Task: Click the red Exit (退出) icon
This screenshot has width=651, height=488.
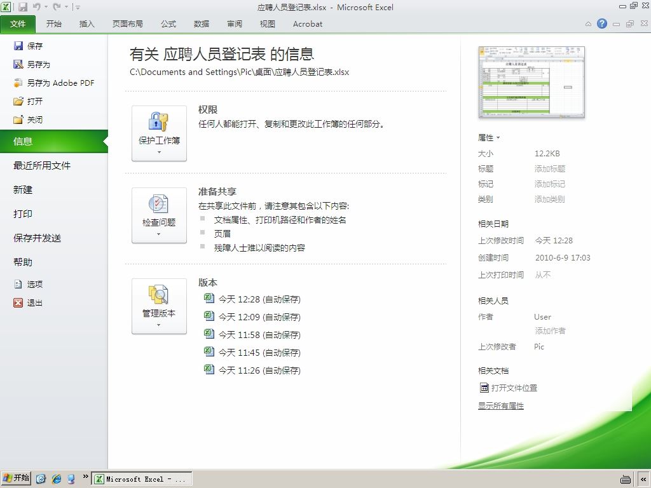Action: coord(18,302)
